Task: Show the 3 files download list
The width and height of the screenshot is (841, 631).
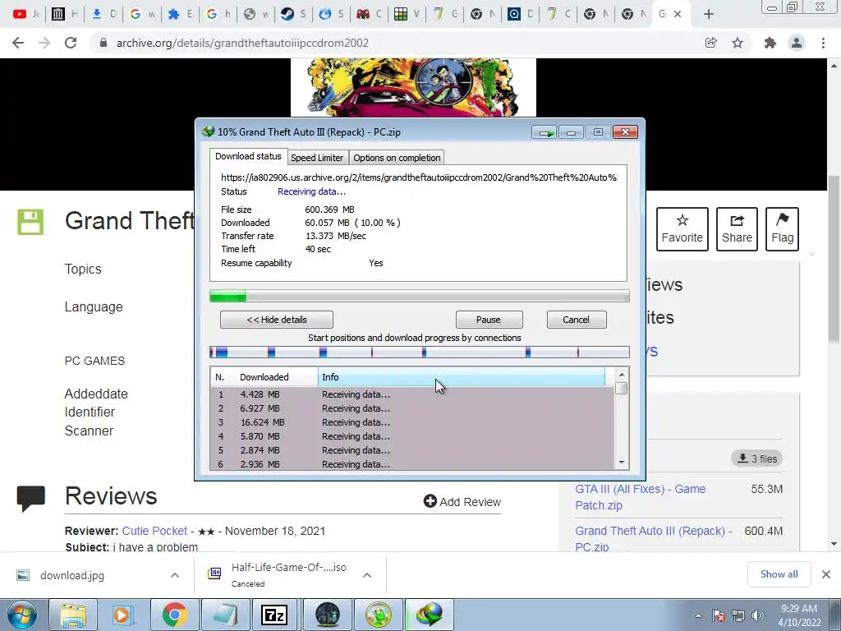Action: tap(756, 458)
